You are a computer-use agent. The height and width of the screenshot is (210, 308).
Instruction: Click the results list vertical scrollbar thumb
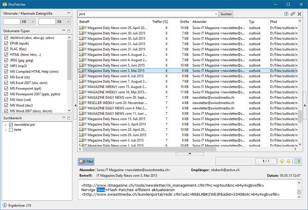[x=300, y=116]
